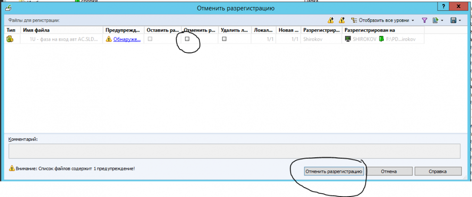Screen dimensions: 472x197
Task: Click the Файлы для регистрации label
Action: pyautogui.click(x=34, y=20)
